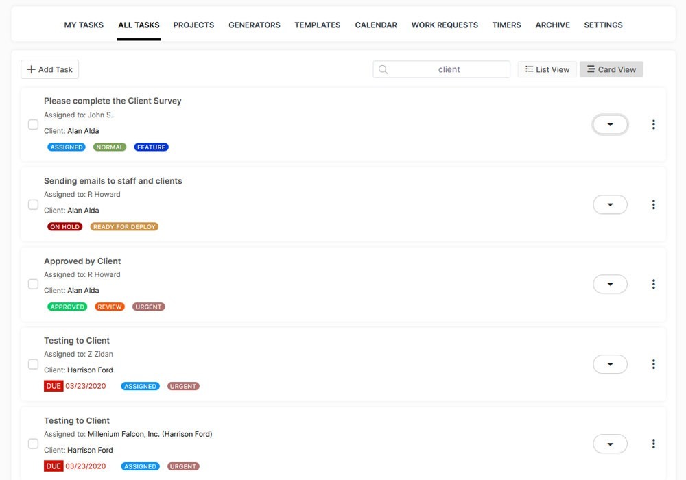Expand dropdown on Client Survey task card
The image size is (686, 480).
610,124
